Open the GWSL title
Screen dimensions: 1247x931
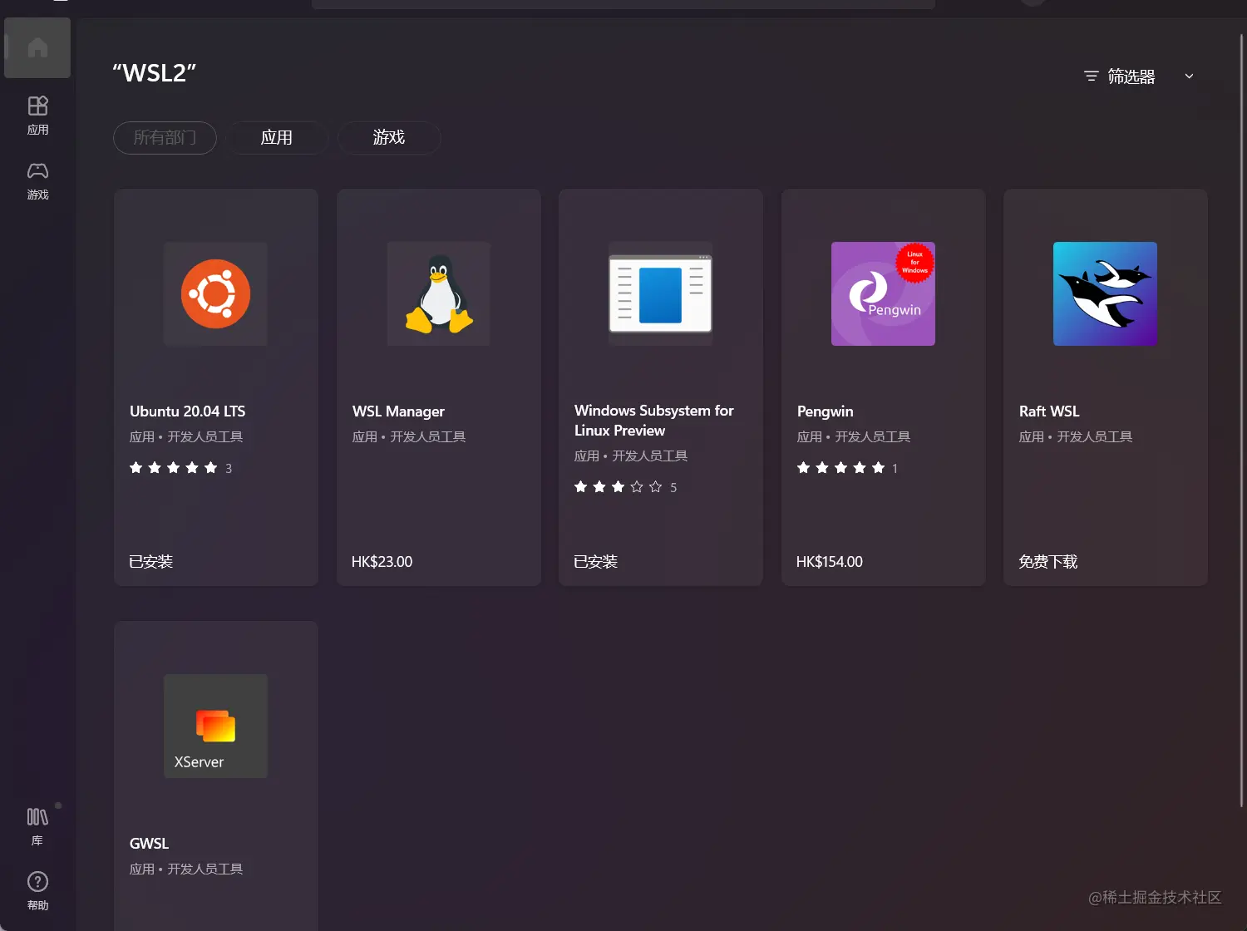[150, 844]
